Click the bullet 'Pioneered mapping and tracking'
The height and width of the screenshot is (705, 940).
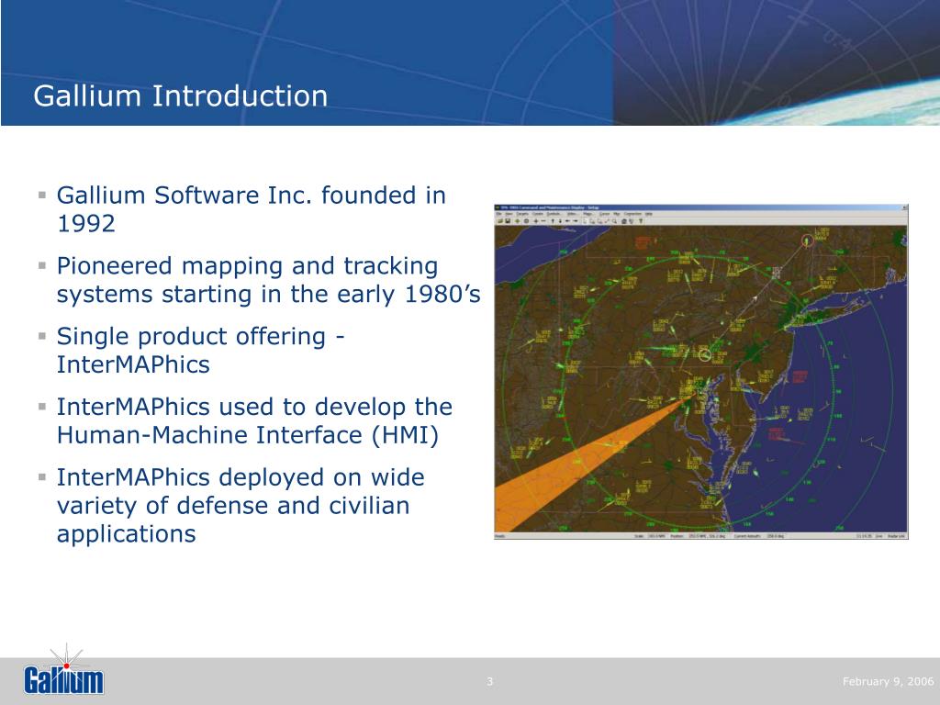tap(269, 279)
